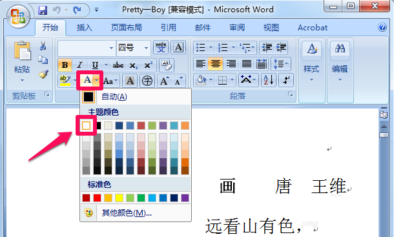Image resolution: width=394 pixels, height=237 pixels.
Task: Click the Subscript X₂ icon
Action: click(x=133, y=65)
